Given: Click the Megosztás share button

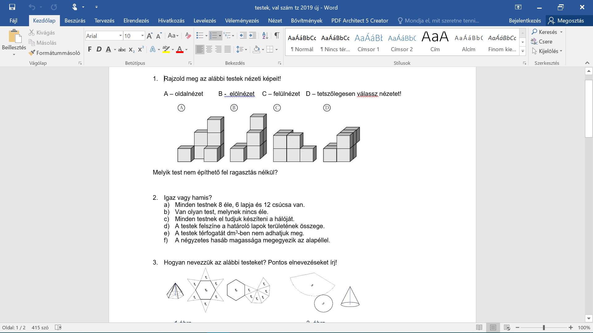Looking at the screenshot, I should pos(566,21).
